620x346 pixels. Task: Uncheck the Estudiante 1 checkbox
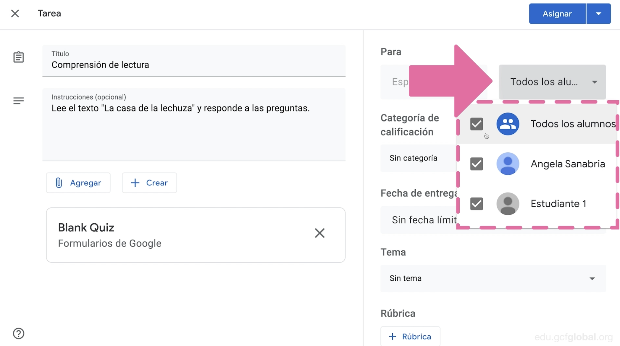pyautogui.click(x=477, y=204)
